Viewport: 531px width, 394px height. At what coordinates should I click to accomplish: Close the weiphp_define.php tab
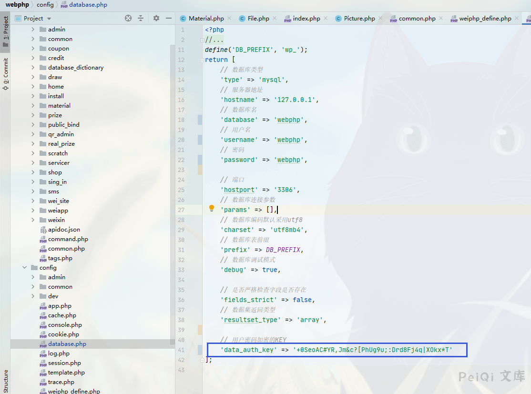tap(517, 18)
